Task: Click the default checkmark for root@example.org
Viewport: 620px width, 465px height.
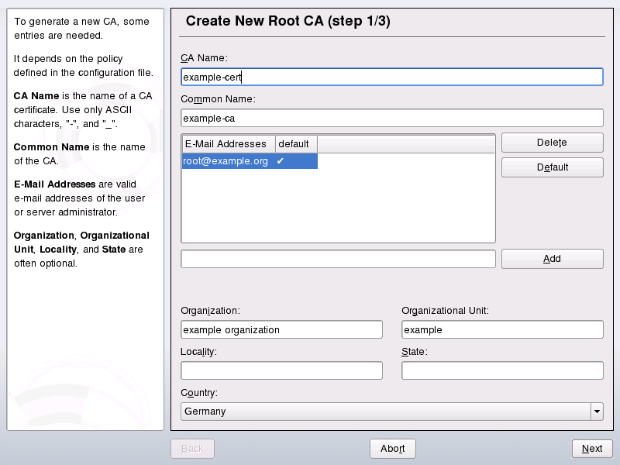Action: [x=281, y=161]
